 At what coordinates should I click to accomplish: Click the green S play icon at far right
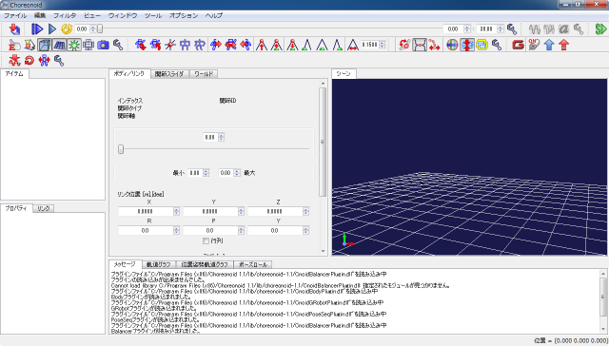600,29
